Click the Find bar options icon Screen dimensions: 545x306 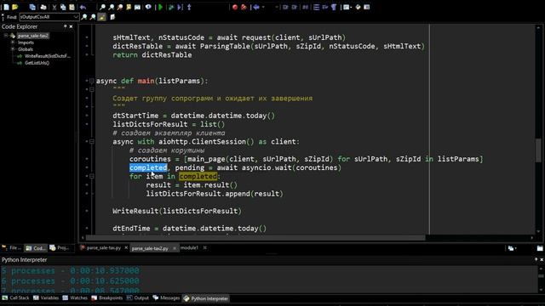coord(112,17)
